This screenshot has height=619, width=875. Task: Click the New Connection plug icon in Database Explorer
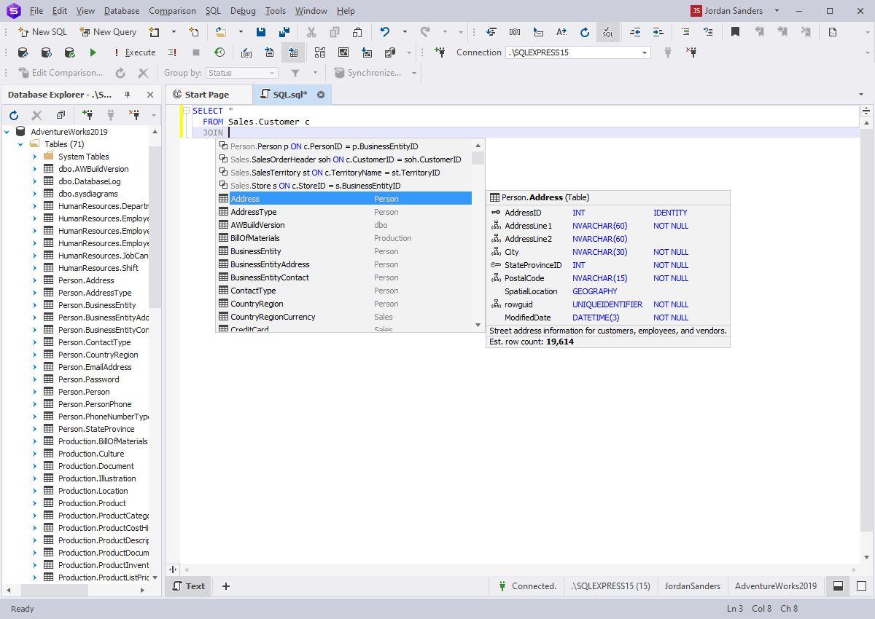[87, 115]
